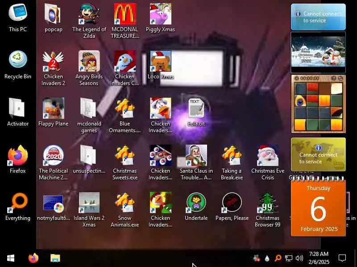
Task: Select the Island Wars 2 Xmas shortcut
Action: pos(89,210)
